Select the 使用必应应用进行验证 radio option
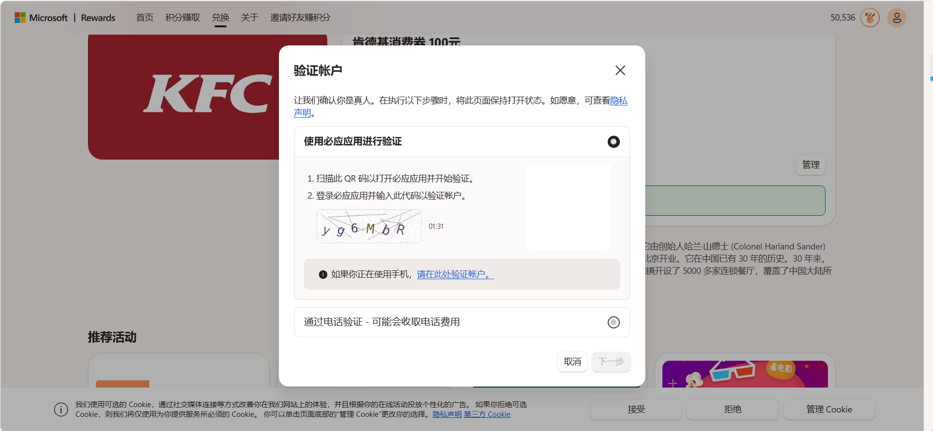Screen dimensions: 933x431 (x=614, y=142)
